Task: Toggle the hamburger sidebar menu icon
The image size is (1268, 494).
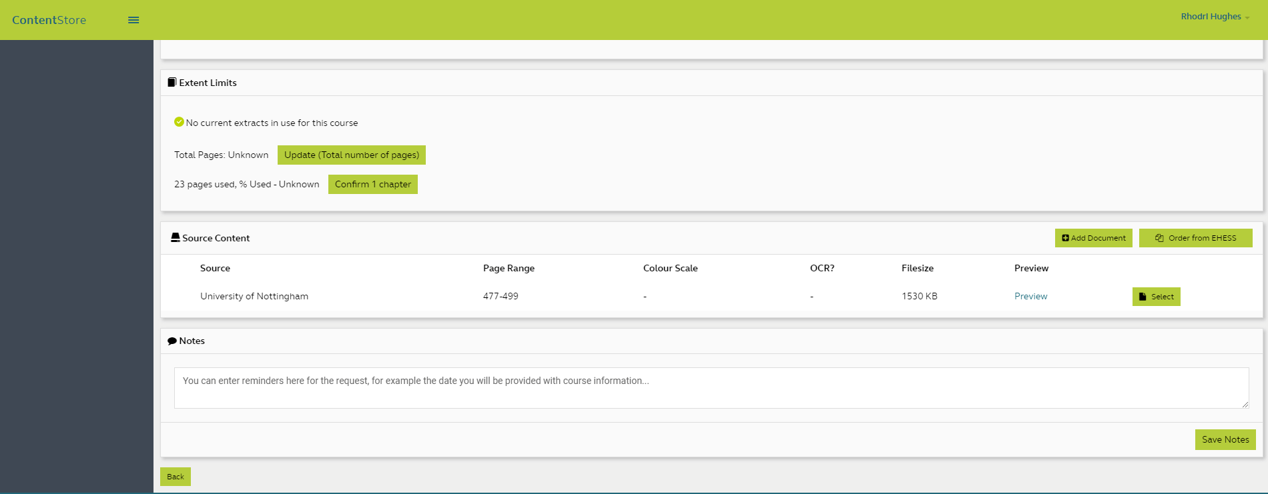Action: (133, 20)
